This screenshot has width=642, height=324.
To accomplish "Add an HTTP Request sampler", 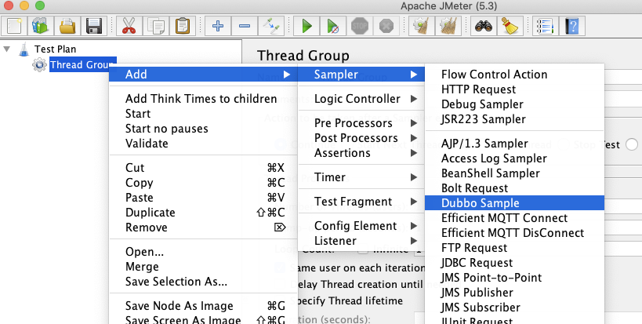I will point(514,89).
